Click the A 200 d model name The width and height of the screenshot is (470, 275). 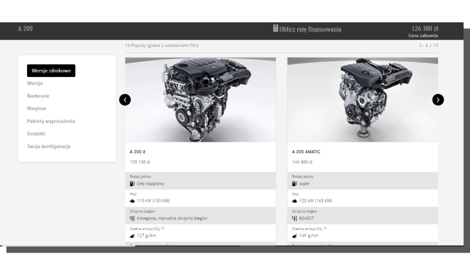[137, 152]
